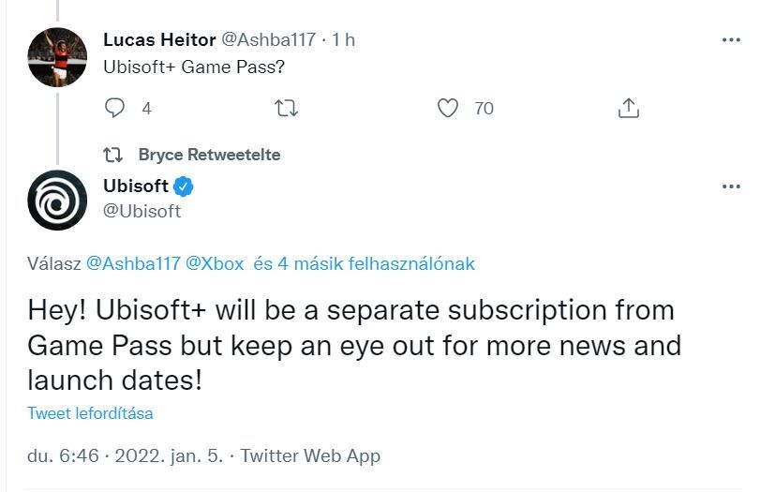Open the Ubisoft display name link
The width and height of the screenshot is (760, 492).
point(135,186)
